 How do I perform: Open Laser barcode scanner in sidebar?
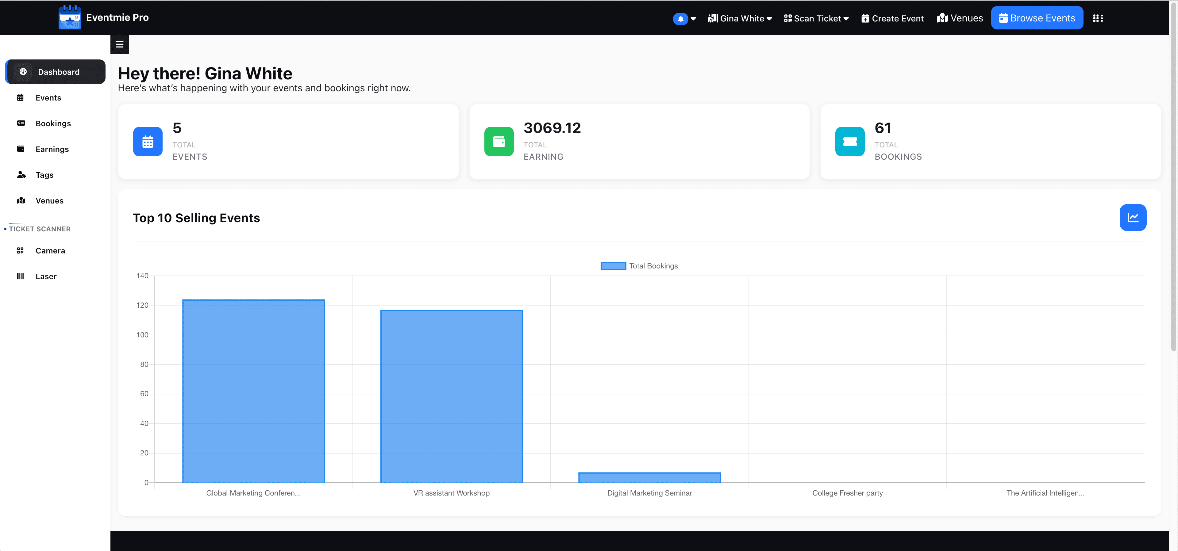click(46, 276)
